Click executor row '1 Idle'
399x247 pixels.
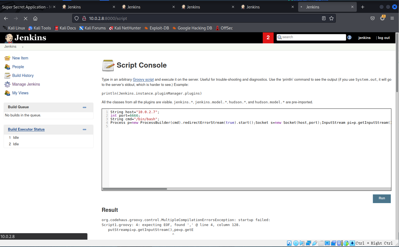click(x=14, y=138)
